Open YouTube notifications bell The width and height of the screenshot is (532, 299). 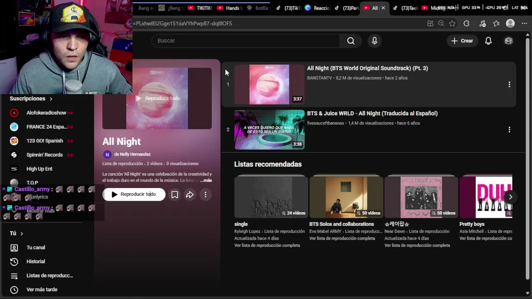point(488,41)
